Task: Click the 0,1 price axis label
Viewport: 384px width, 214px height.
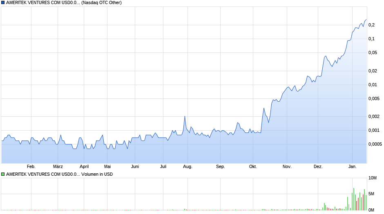Action: (371, 39)
